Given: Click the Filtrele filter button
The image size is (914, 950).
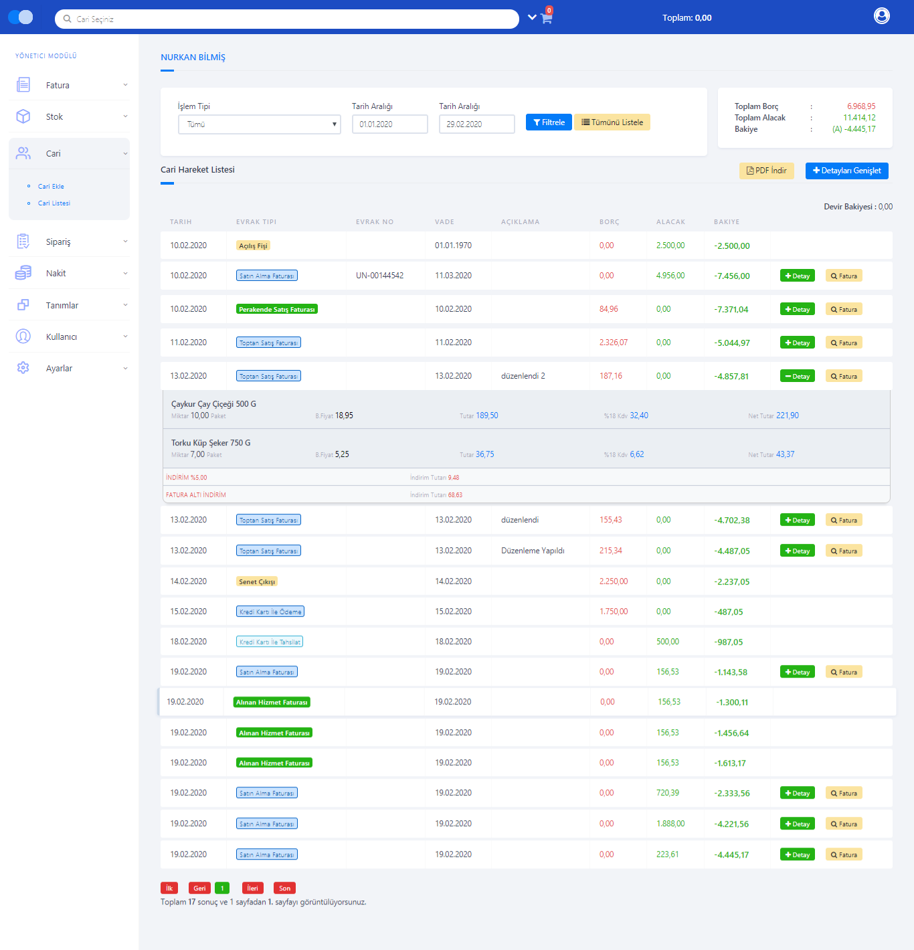Looking at the screenshot, I should pyautogui.click(x=549, y=122).
